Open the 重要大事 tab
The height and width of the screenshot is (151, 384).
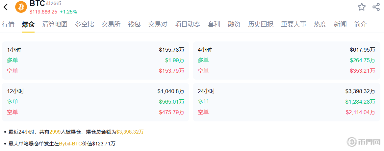point(294,24)
